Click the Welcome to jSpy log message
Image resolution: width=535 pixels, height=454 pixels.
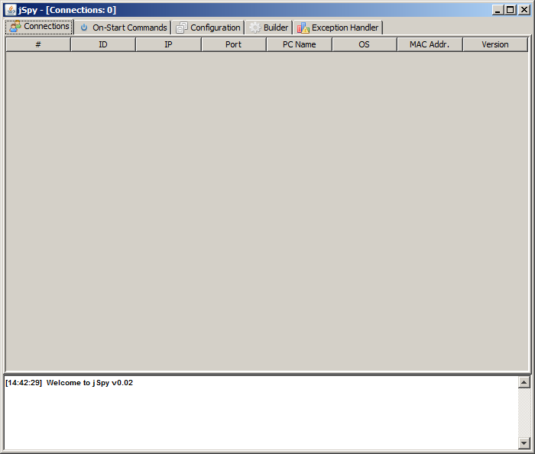click(x=89, y=383)
